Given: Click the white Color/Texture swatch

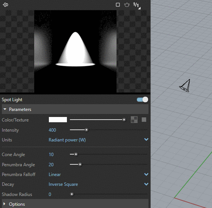Looking at the screenshot, I should click(58, 120).
